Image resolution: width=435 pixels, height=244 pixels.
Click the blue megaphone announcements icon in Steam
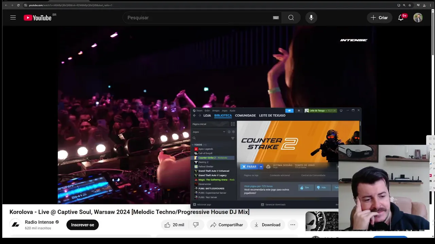click(289, 110)
